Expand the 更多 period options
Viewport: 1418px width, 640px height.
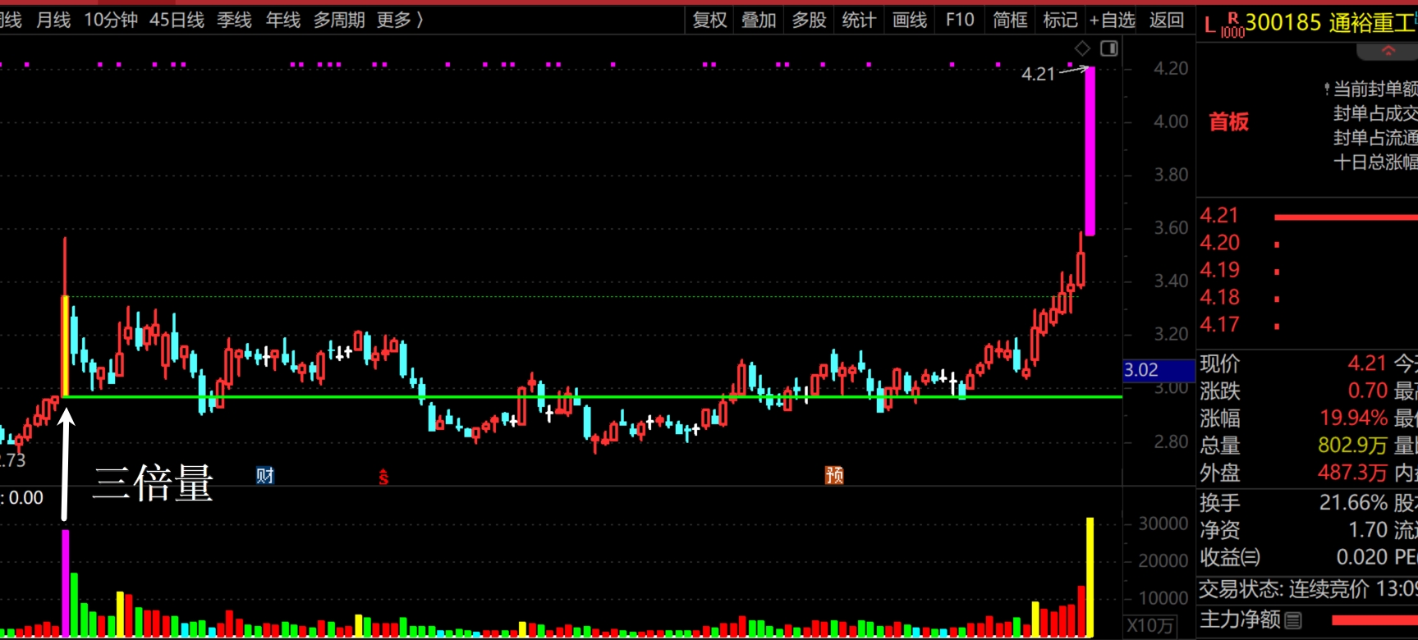pyautogui.click(x=400, y=20)
